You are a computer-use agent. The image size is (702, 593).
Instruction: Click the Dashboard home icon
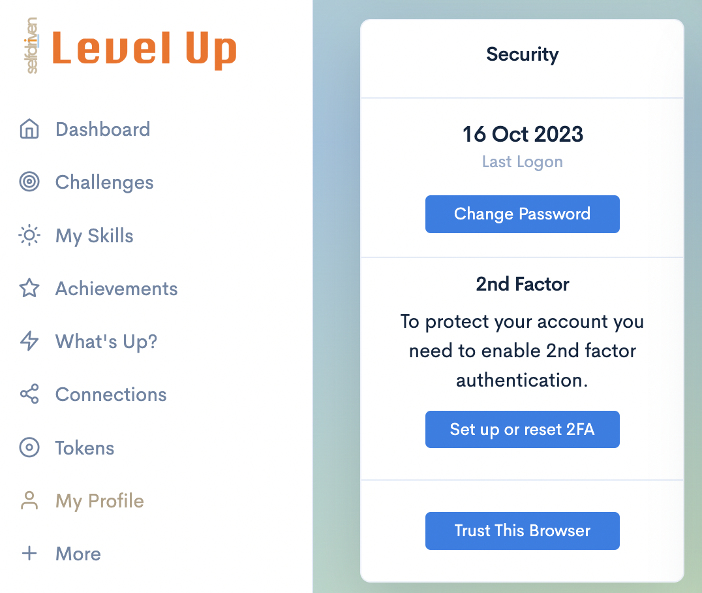point(29,129)
